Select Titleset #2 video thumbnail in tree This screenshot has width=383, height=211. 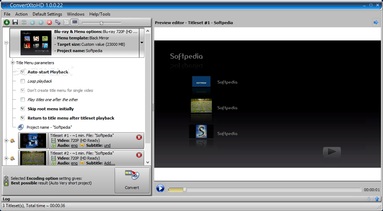tap(33, 158)
